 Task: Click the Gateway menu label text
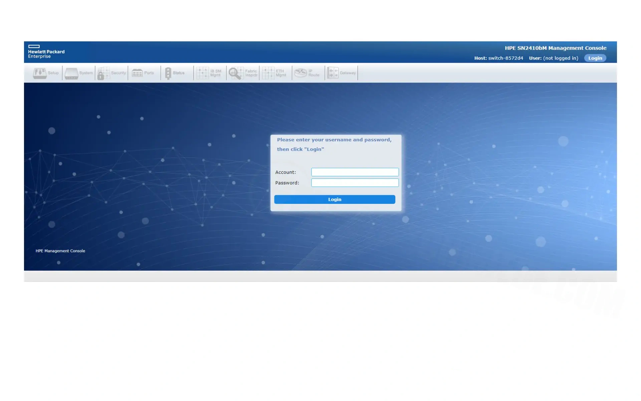pos(348,73)
